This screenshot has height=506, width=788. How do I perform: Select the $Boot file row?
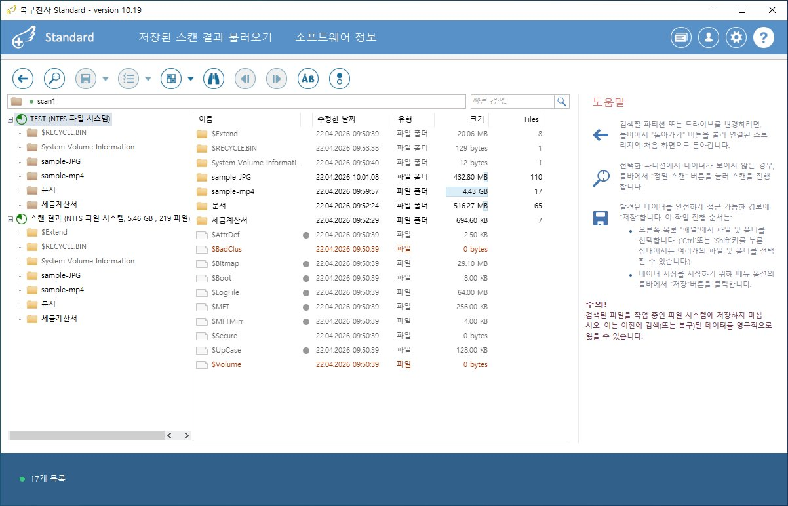(x=370, y=278)
